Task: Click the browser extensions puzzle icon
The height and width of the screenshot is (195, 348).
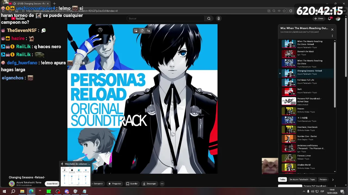Action: click(x=291, y=11)
